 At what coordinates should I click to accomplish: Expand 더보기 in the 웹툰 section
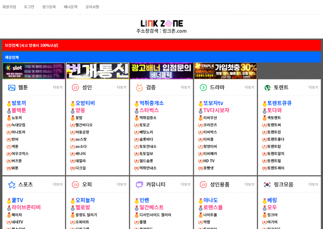[58, 88]
